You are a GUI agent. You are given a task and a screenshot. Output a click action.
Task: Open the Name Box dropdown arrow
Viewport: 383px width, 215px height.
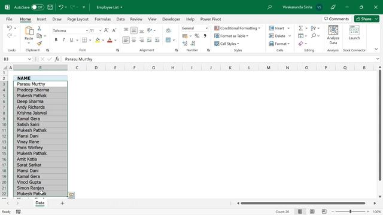(29, 59)
